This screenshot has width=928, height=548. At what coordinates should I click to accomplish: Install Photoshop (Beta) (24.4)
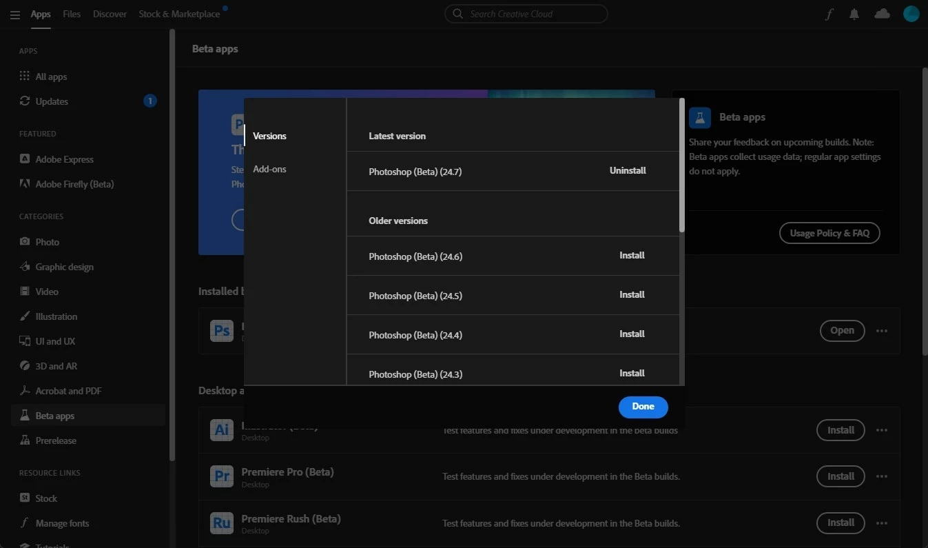coord(632,334)
